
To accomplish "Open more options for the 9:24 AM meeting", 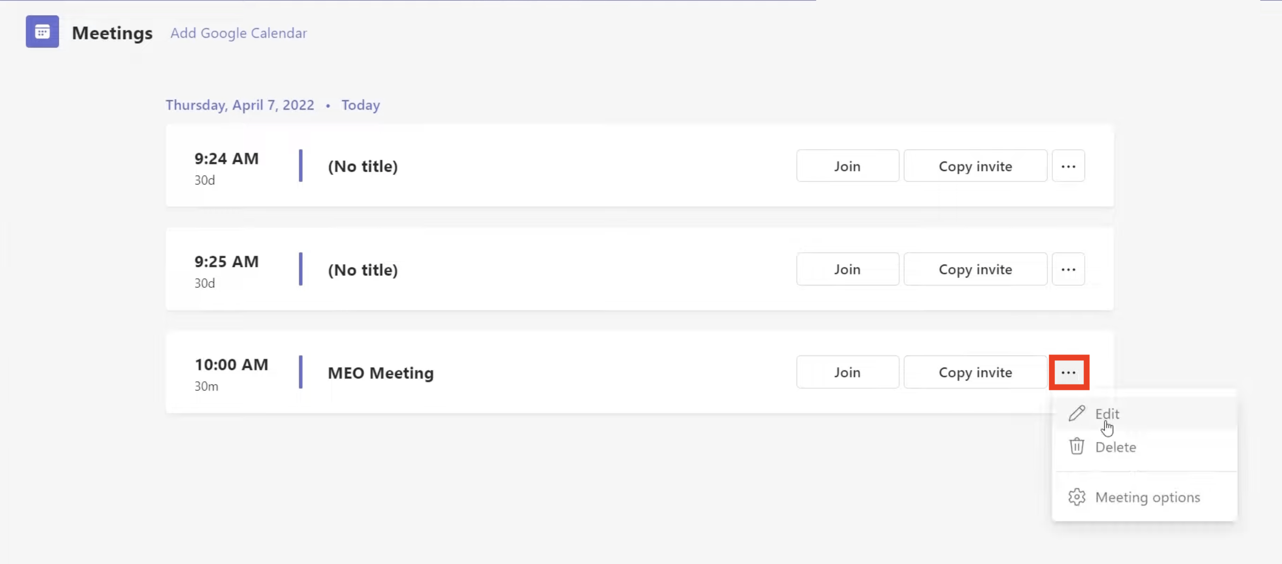I will 1068,166.
